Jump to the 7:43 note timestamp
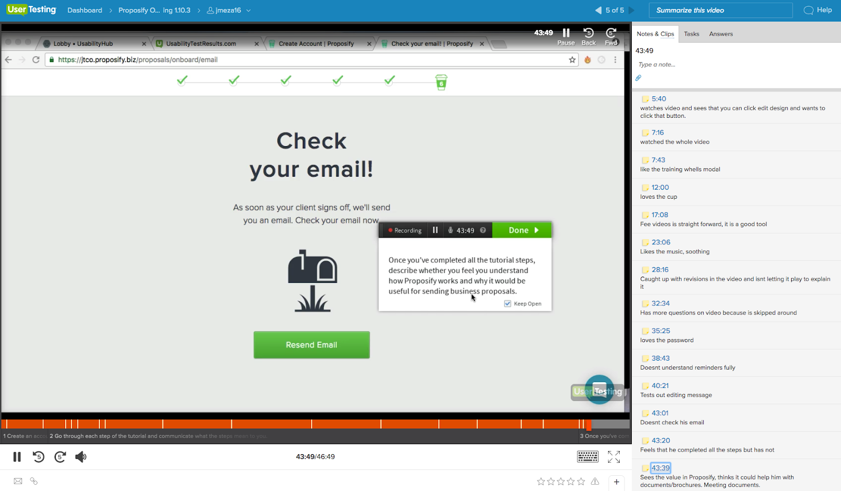 [x=659, y=160]
